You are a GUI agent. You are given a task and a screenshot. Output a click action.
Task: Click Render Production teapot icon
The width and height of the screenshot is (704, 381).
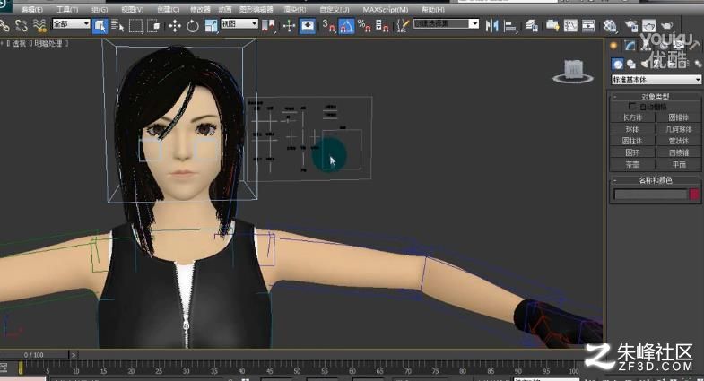(667, 26)
